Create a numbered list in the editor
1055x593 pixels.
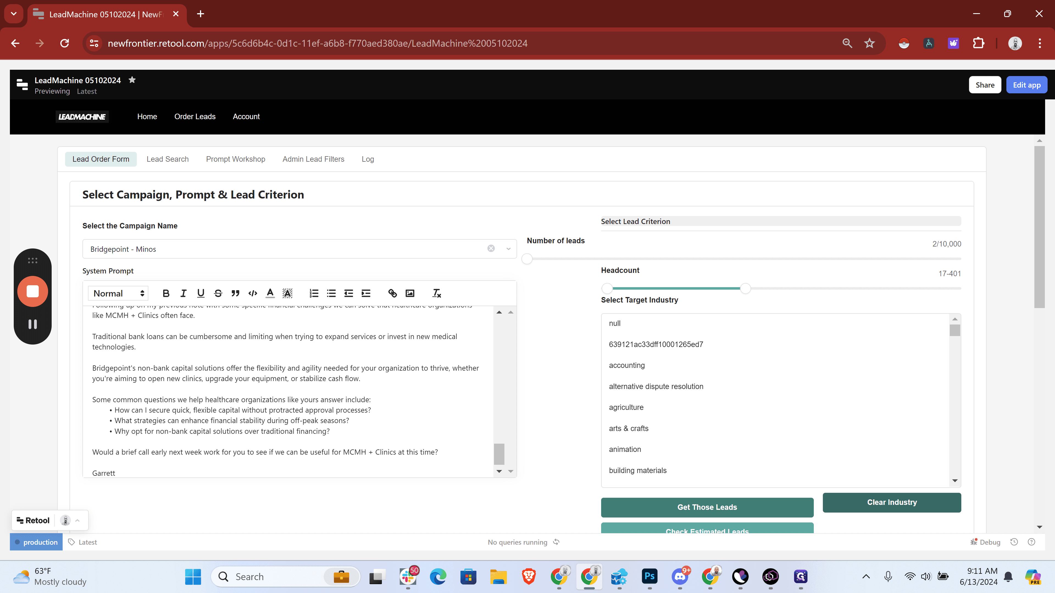point(314,293)
